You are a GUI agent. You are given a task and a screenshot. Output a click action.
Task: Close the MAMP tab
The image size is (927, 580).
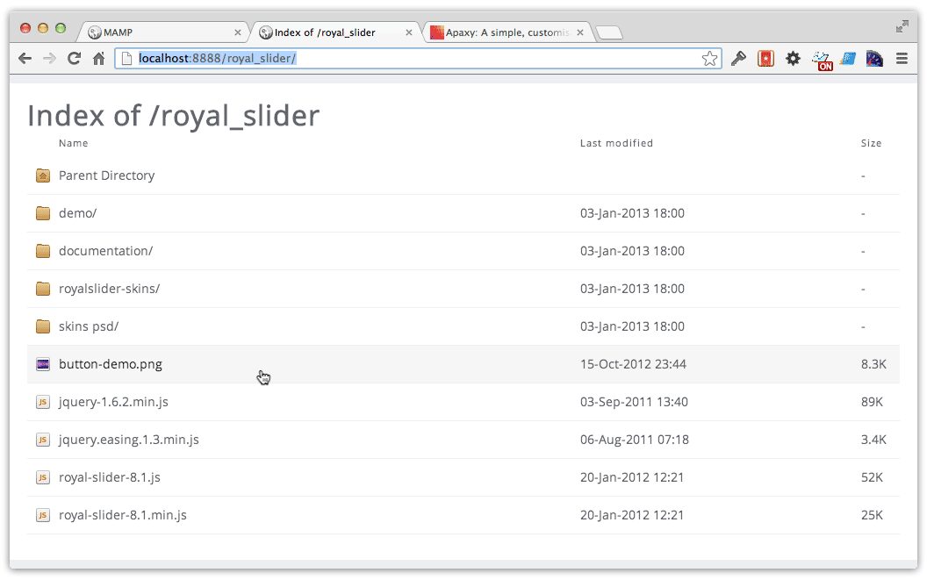[x=238, y=32]
